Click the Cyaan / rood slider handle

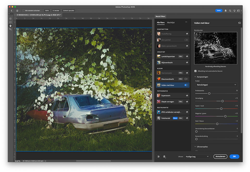click(221, 109)
